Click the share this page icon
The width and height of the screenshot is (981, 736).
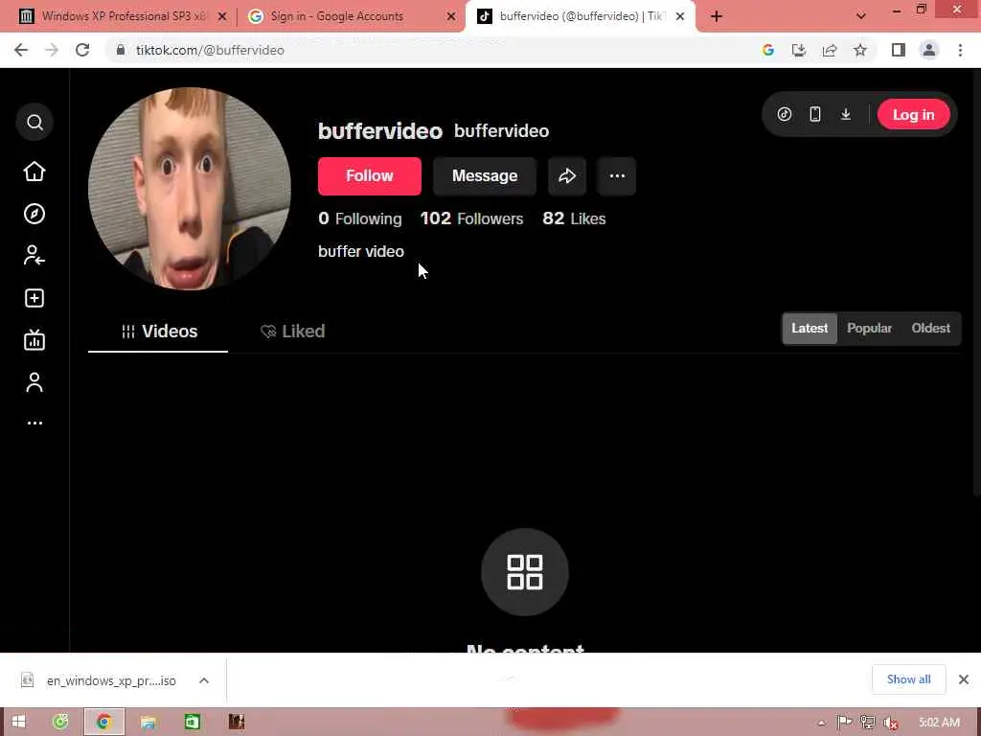830,50
